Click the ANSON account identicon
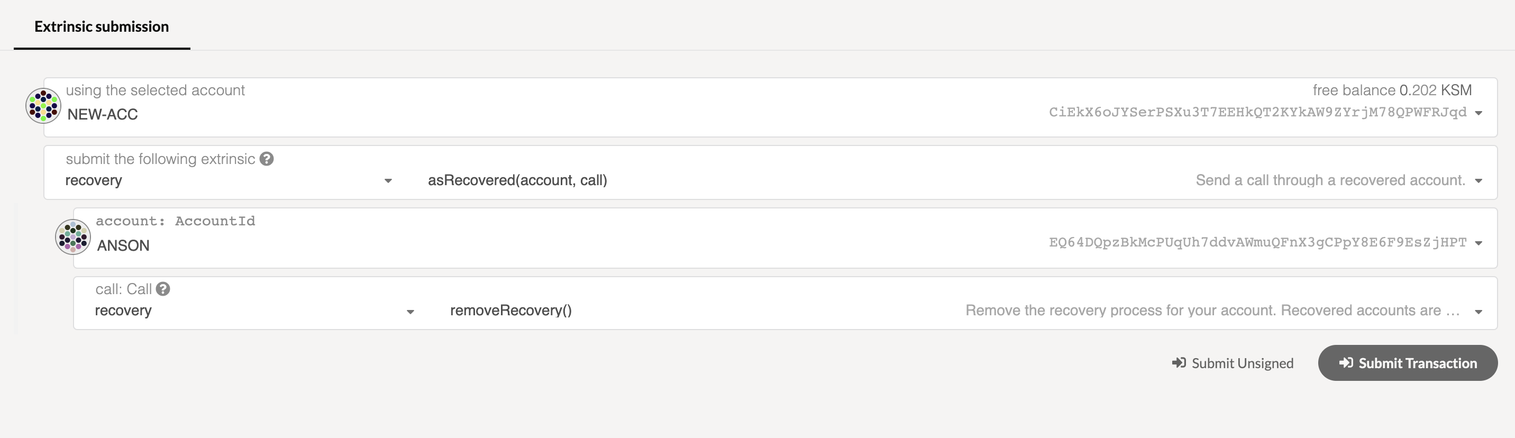This screenshot has width=1515, height=438. (73, 237)
